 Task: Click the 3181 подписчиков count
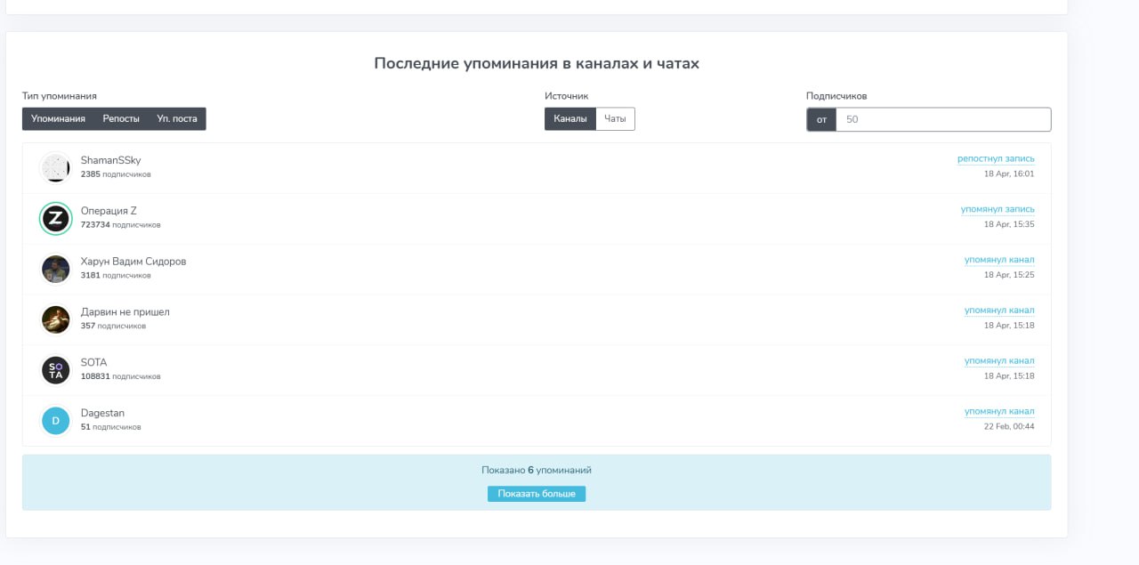tap(116, 276)
